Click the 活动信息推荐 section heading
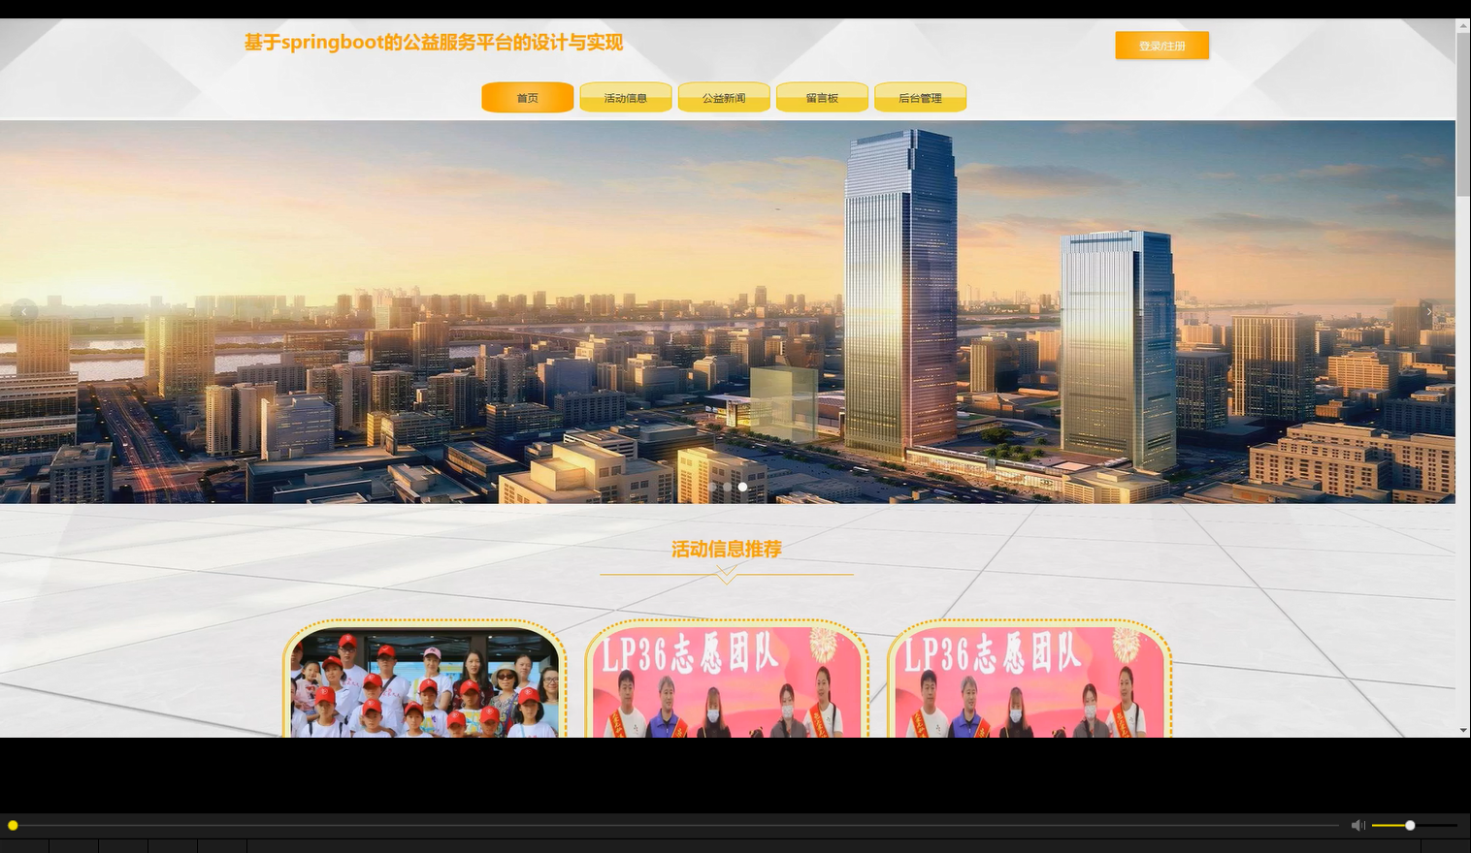The image size is (1471, 853). [727, 550]
